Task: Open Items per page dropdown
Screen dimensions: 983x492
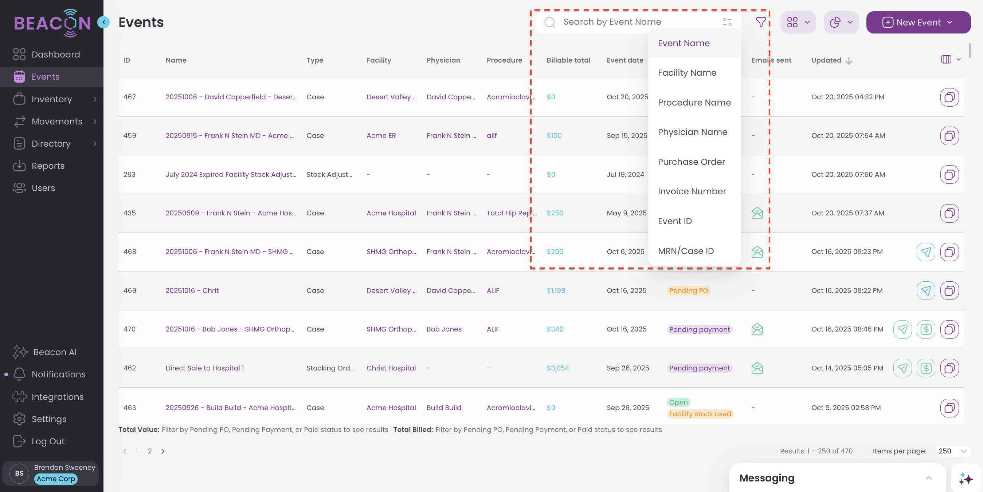Action: pos(952,451)
